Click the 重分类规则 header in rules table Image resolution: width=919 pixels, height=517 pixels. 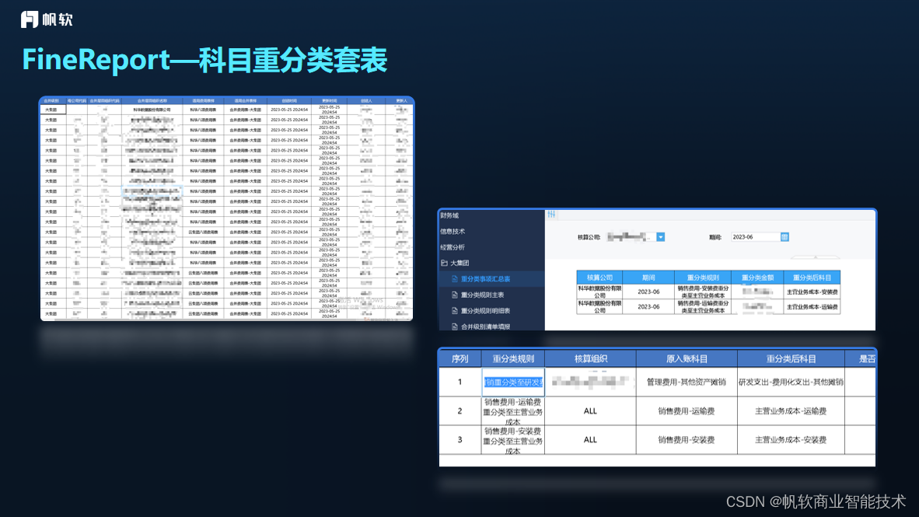tap(513, 358)
